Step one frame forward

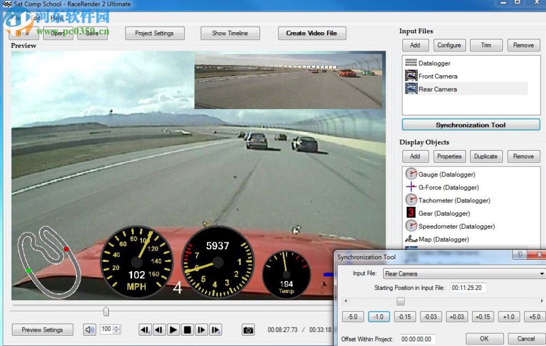[201, 330]
